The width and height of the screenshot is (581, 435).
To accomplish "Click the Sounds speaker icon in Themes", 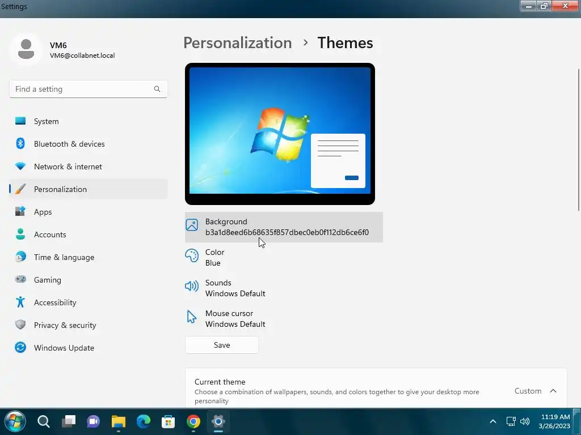I will pyautogui.click(x=192, y=286).
